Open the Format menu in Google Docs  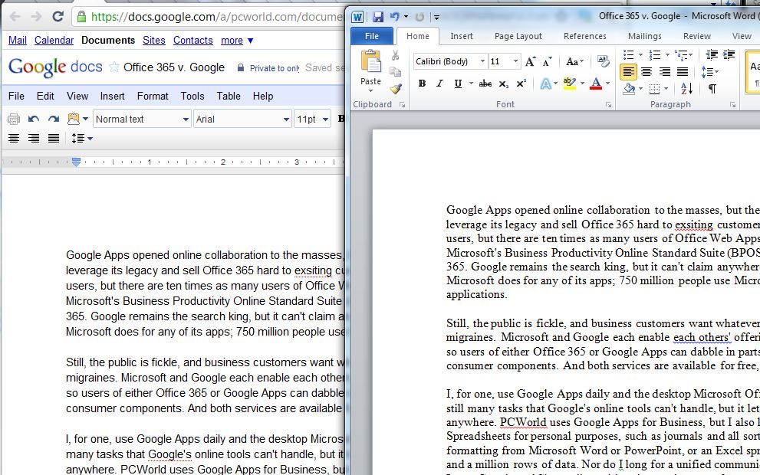click(x=153, y=96)
